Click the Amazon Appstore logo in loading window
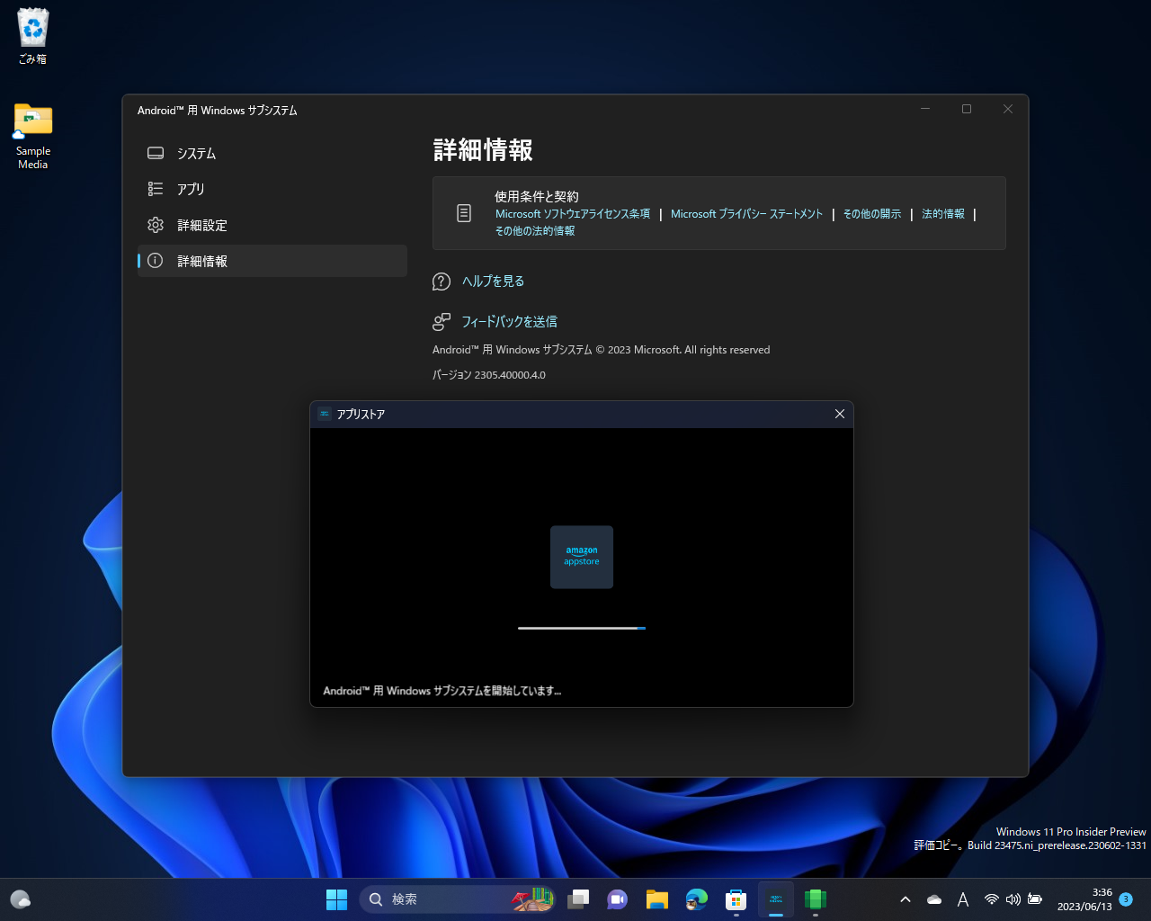Image resolution: width=1151 pixels, height=921 pixels. [x=581, y=557]
